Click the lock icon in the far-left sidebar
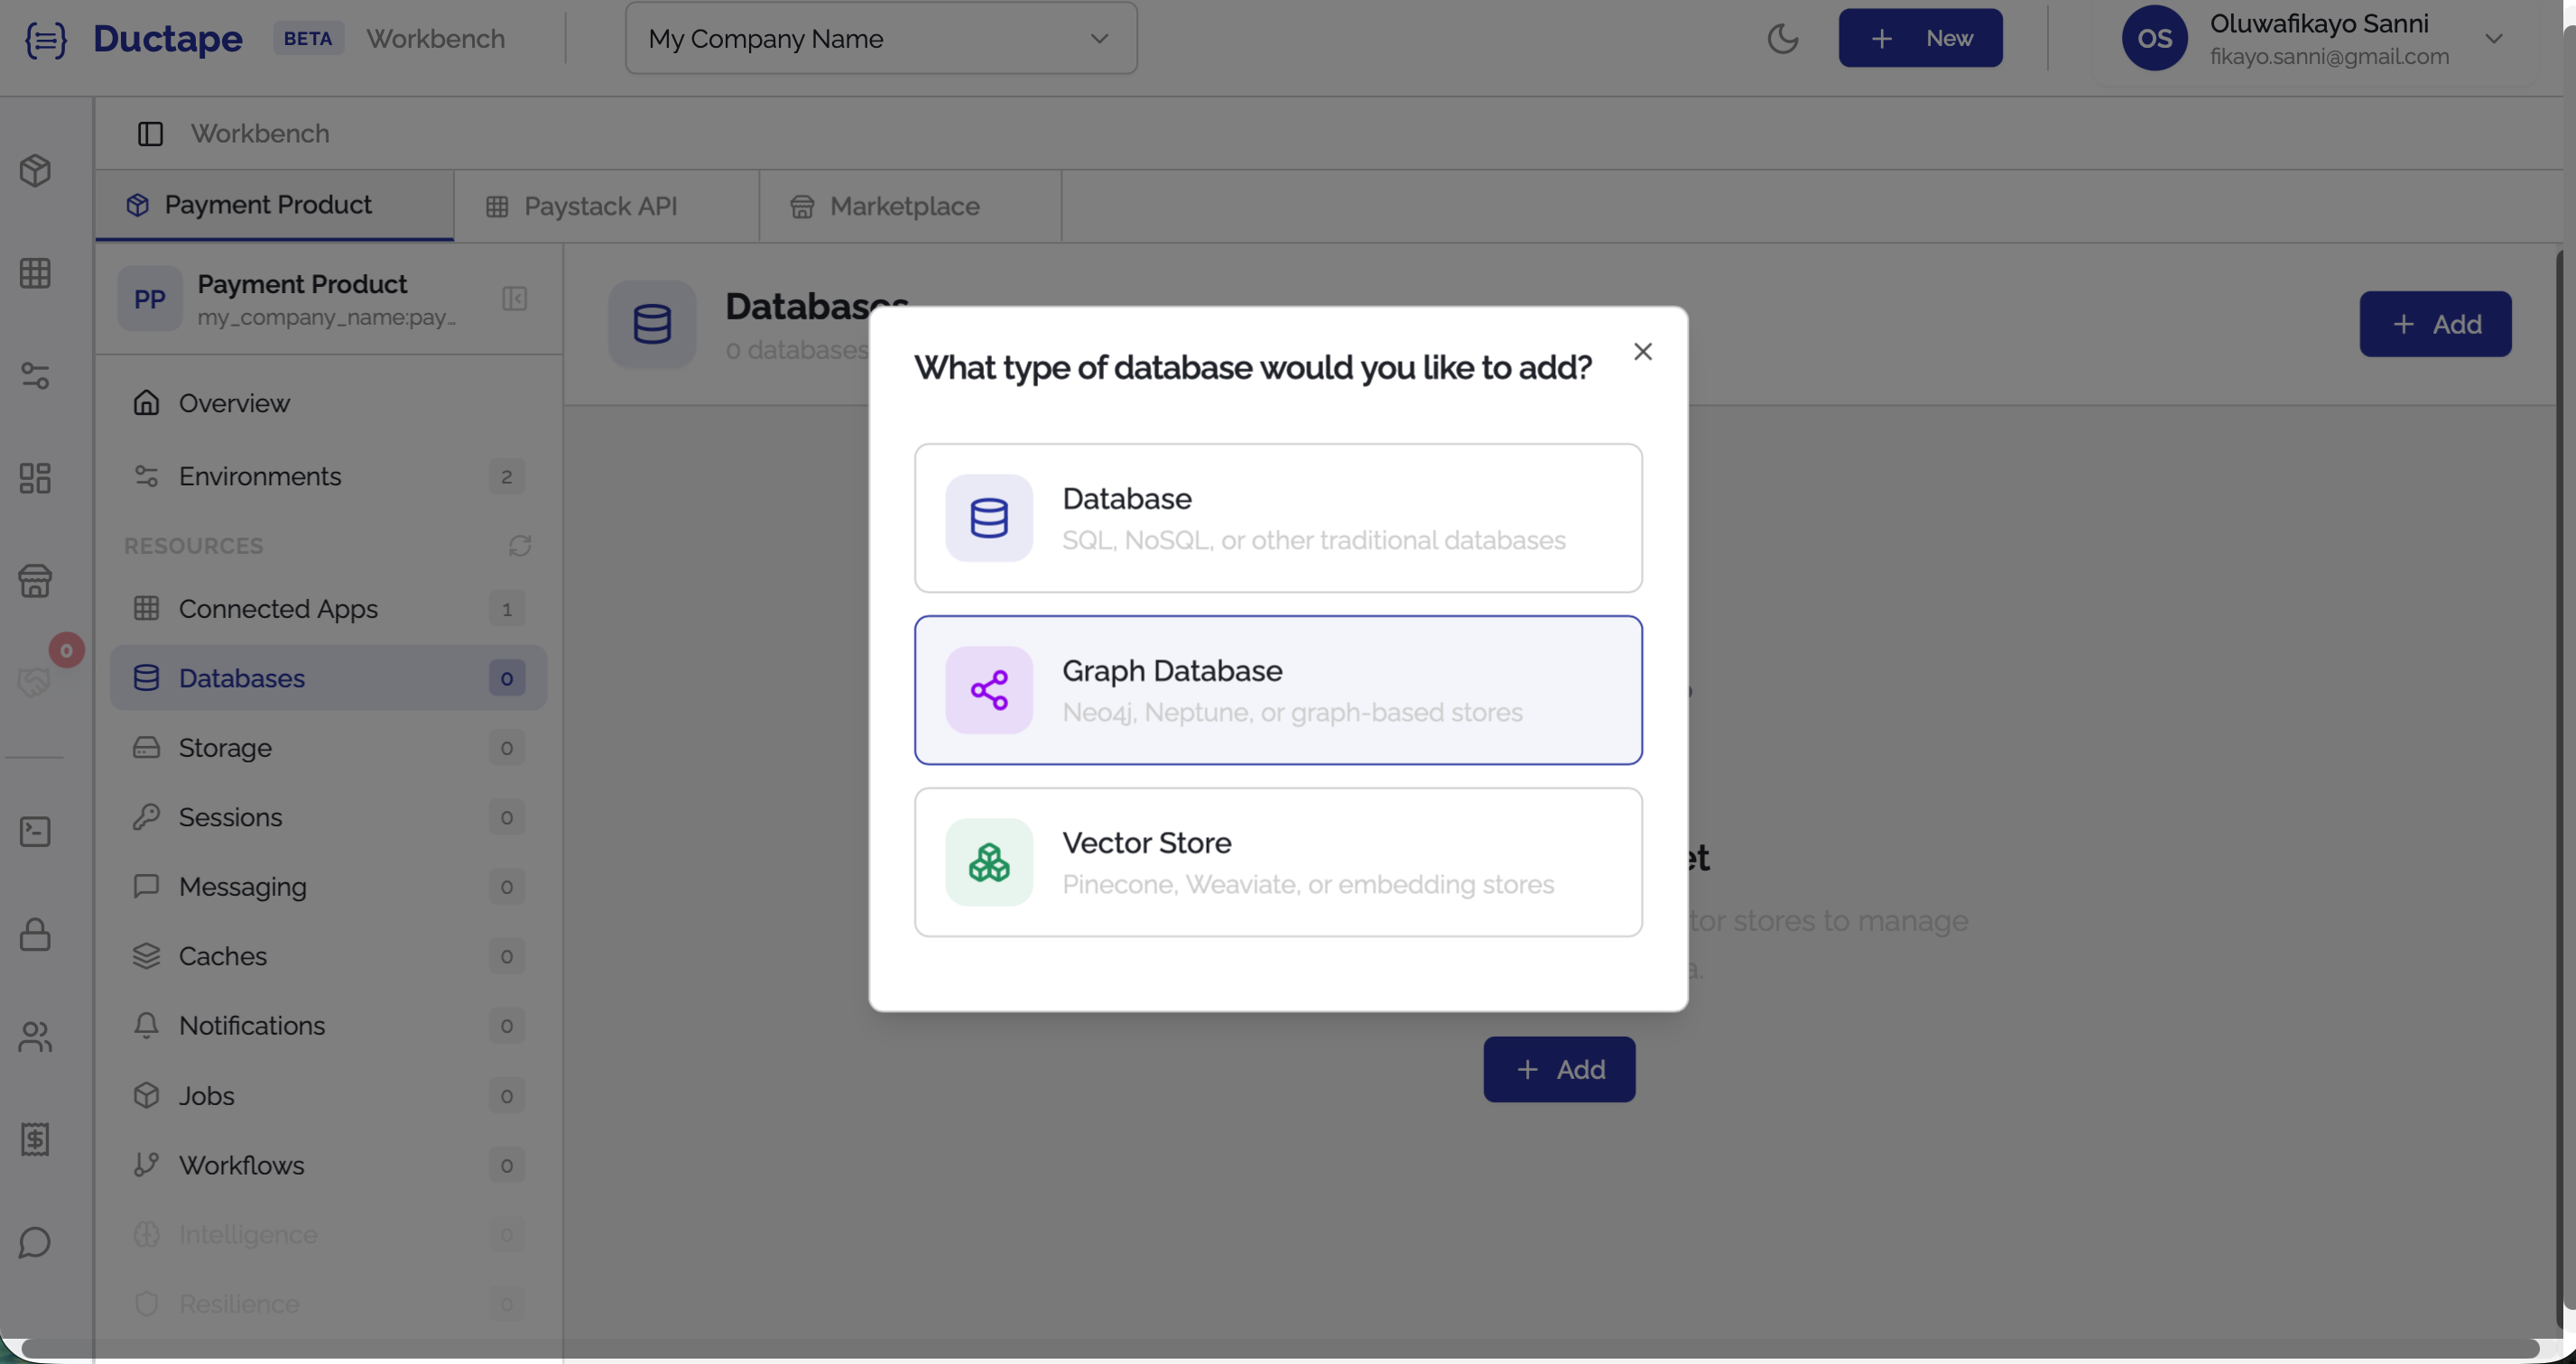2576x1364 pixels. tap(35, 935)
